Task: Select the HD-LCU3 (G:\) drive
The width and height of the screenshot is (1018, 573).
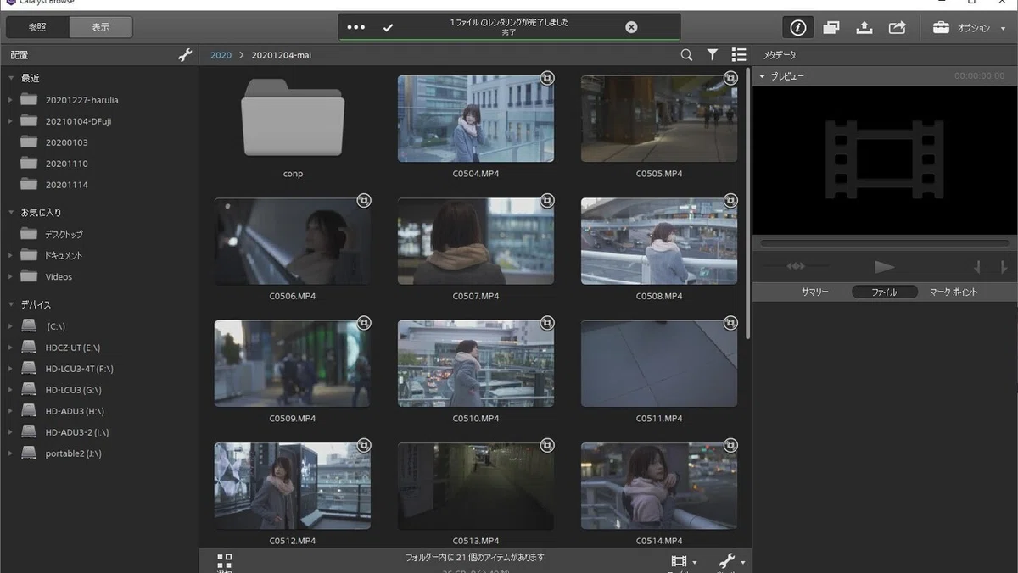Action: pos(73,390)
